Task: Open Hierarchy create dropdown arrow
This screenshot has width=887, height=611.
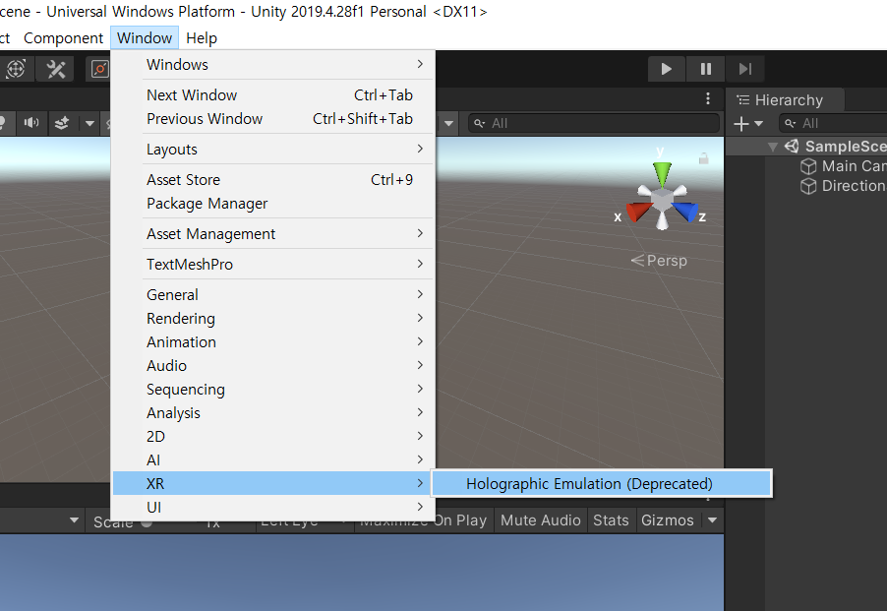Action: [758, 123]
